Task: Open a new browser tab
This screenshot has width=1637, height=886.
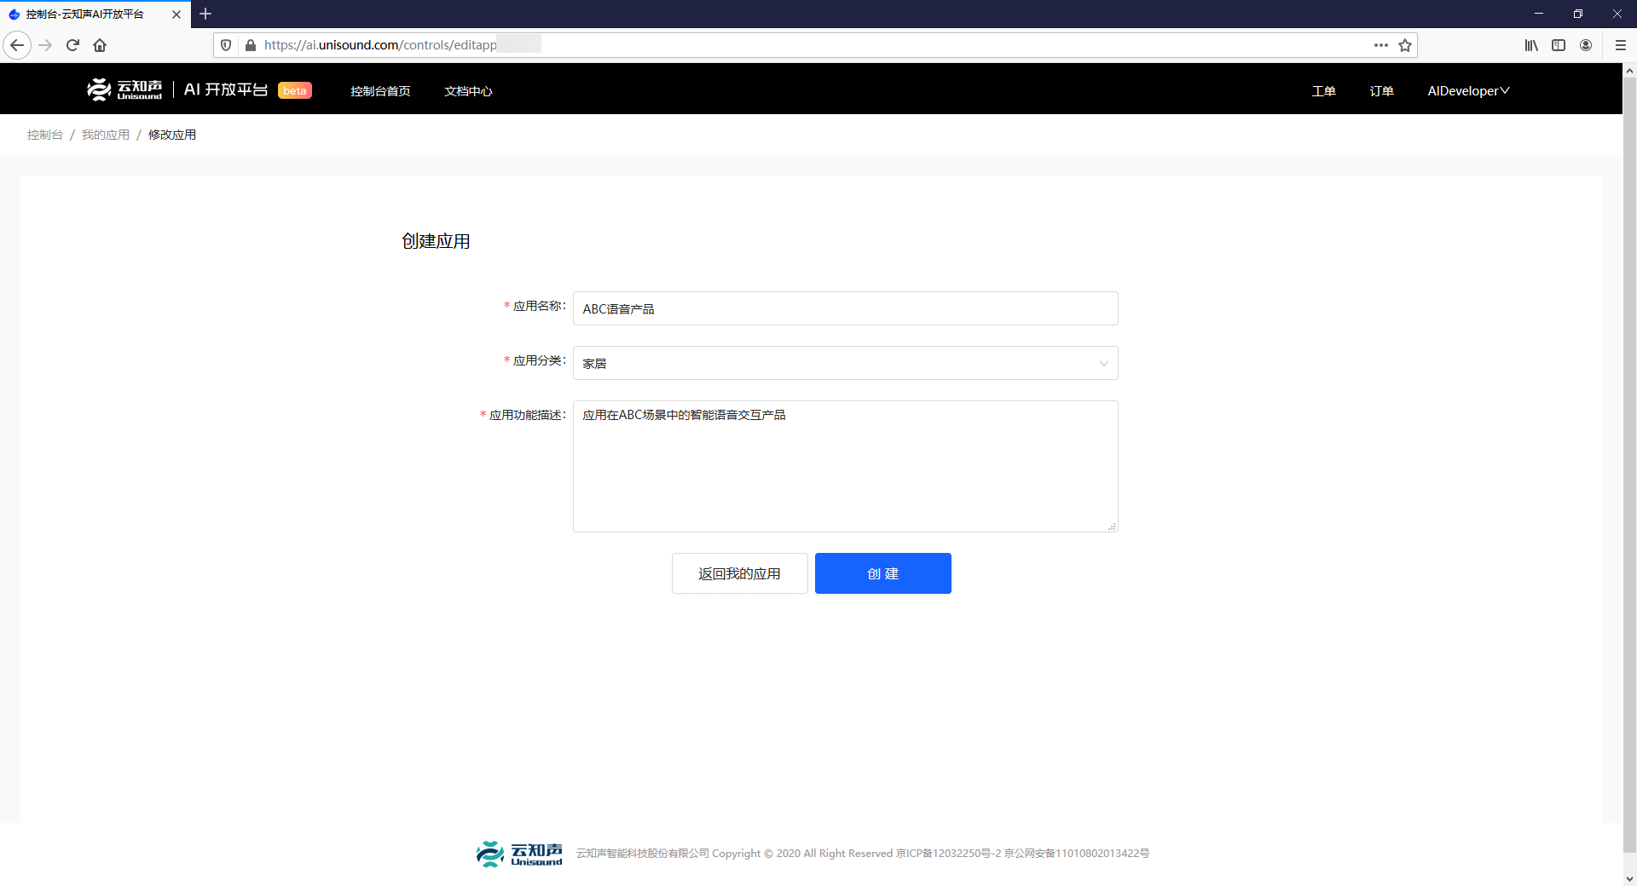Action: coord(205,14)
